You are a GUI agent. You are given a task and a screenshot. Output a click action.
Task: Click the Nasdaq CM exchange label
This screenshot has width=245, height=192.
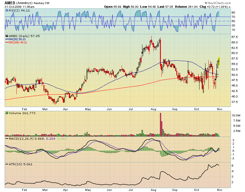pos(42,3)
